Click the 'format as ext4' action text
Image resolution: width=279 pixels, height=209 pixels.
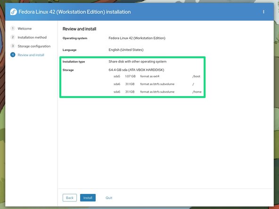pyautogui.click(x=150, y=76)
